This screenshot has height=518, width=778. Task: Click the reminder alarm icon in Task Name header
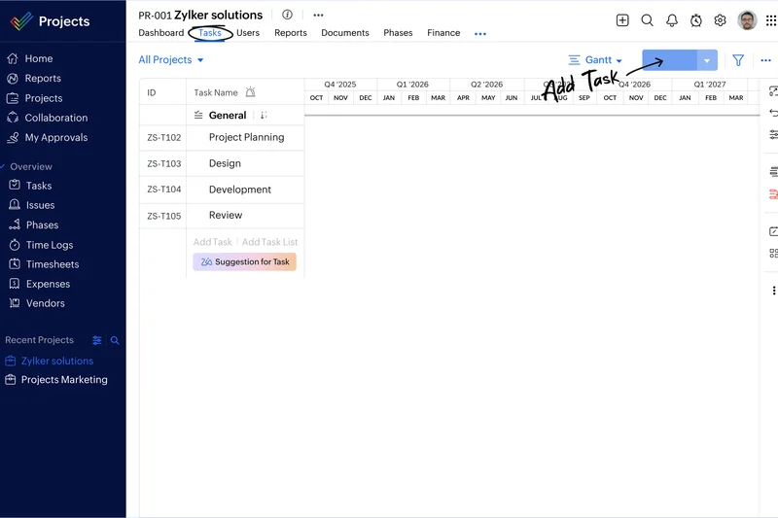click(x=251, y=91)
